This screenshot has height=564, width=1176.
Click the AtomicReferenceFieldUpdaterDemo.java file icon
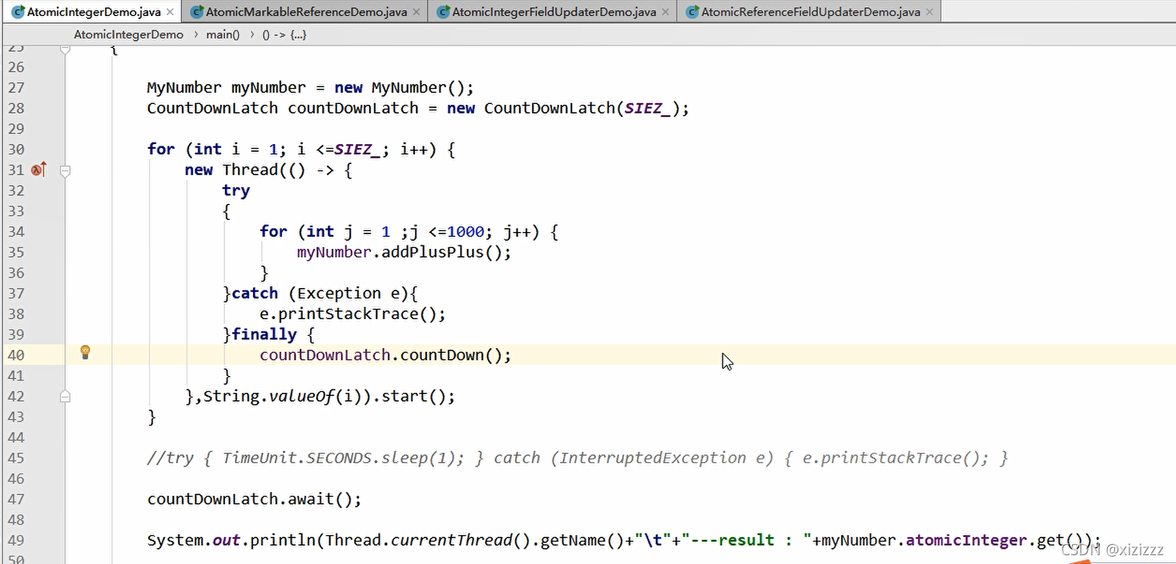tap(692, 12)
